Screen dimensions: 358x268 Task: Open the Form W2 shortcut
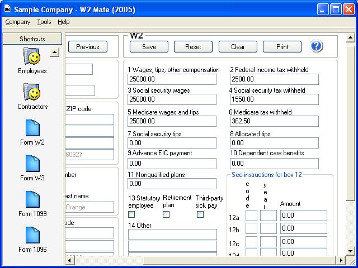coord(32,132)
